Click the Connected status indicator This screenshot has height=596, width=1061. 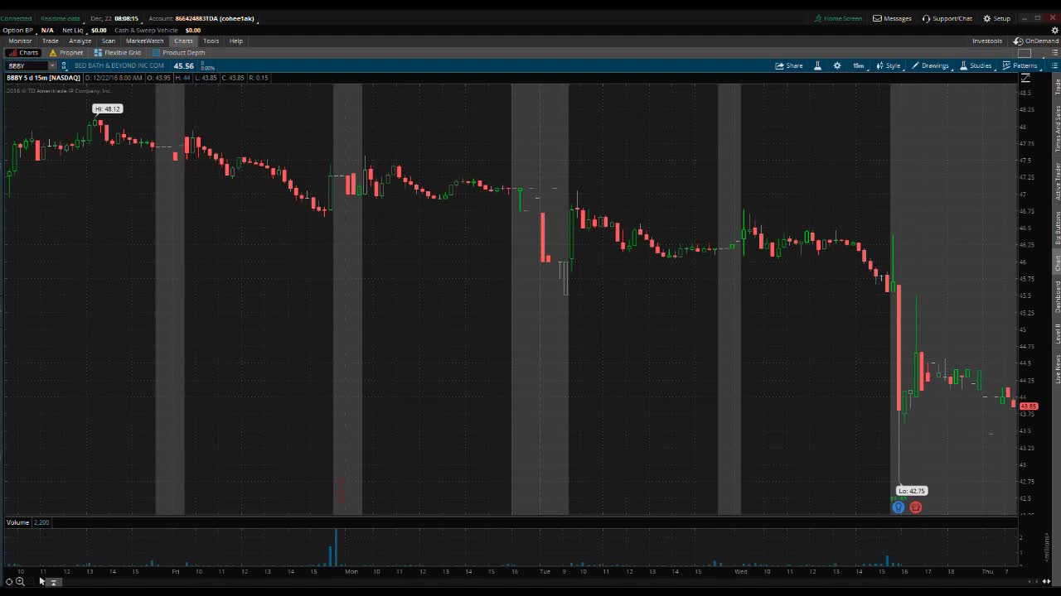(16, 18)
